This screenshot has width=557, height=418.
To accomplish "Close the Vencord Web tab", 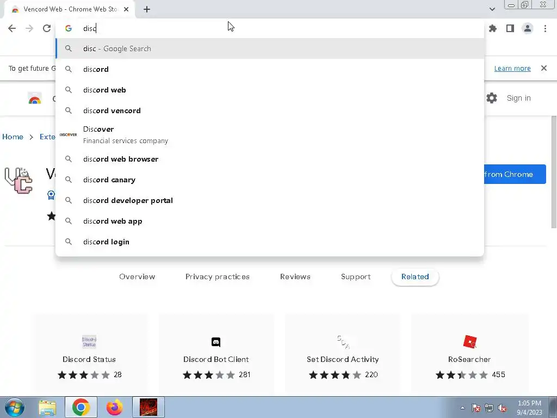I will point(126,9).
